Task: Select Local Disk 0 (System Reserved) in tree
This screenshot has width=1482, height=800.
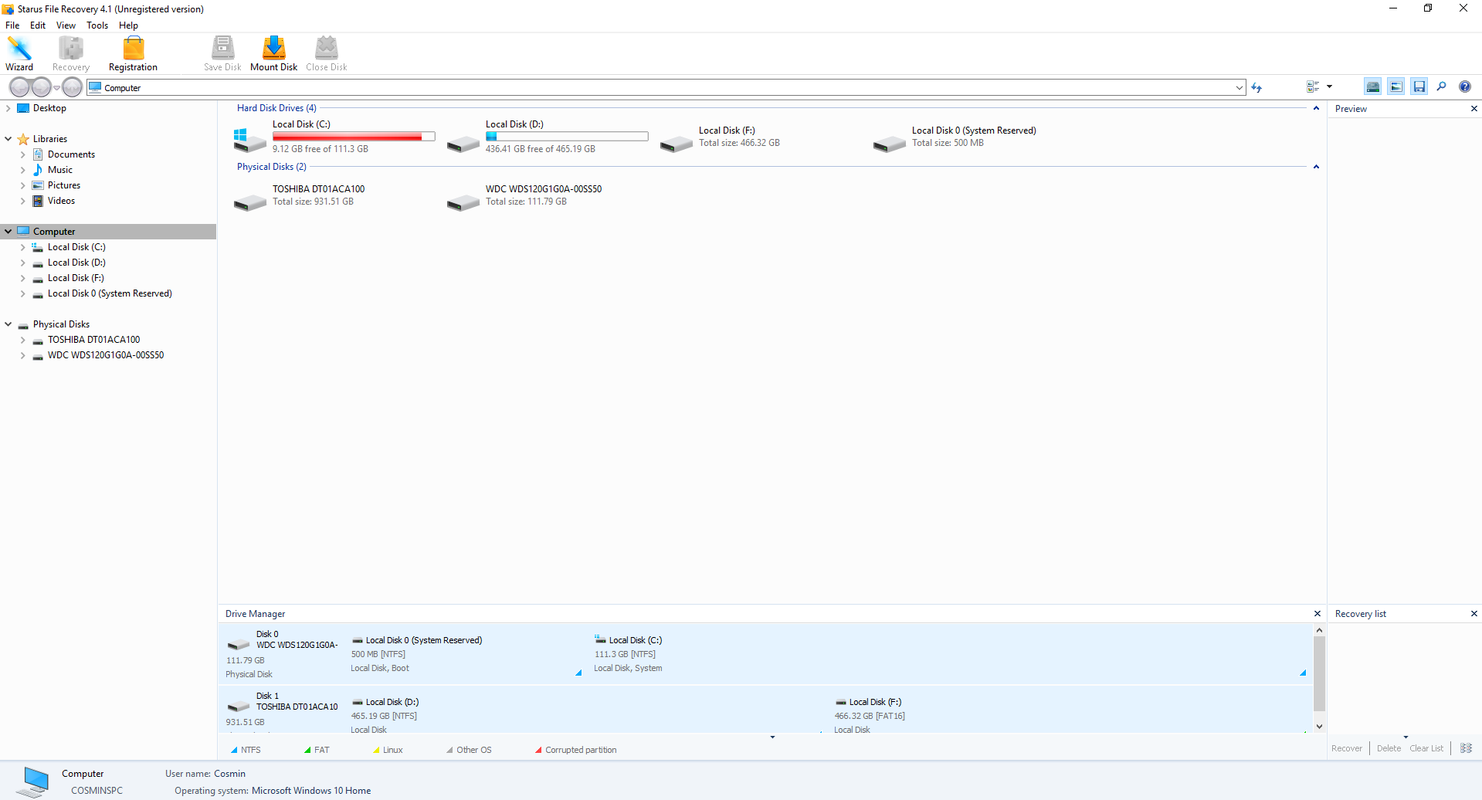Action: (x=110, y=293)
